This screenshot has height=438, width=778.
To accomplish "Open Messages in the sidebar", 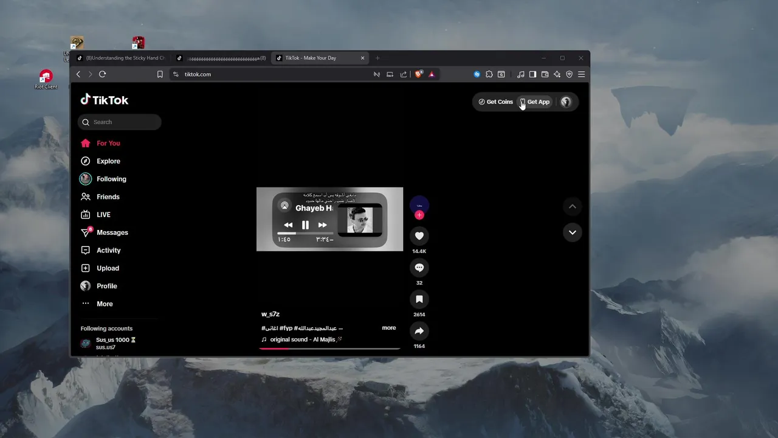I will tap(104, 232).
